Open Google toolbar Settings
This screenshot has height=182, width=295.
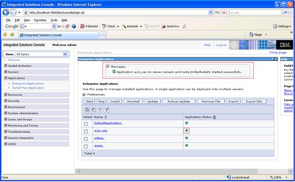click(x=282, y=26)
